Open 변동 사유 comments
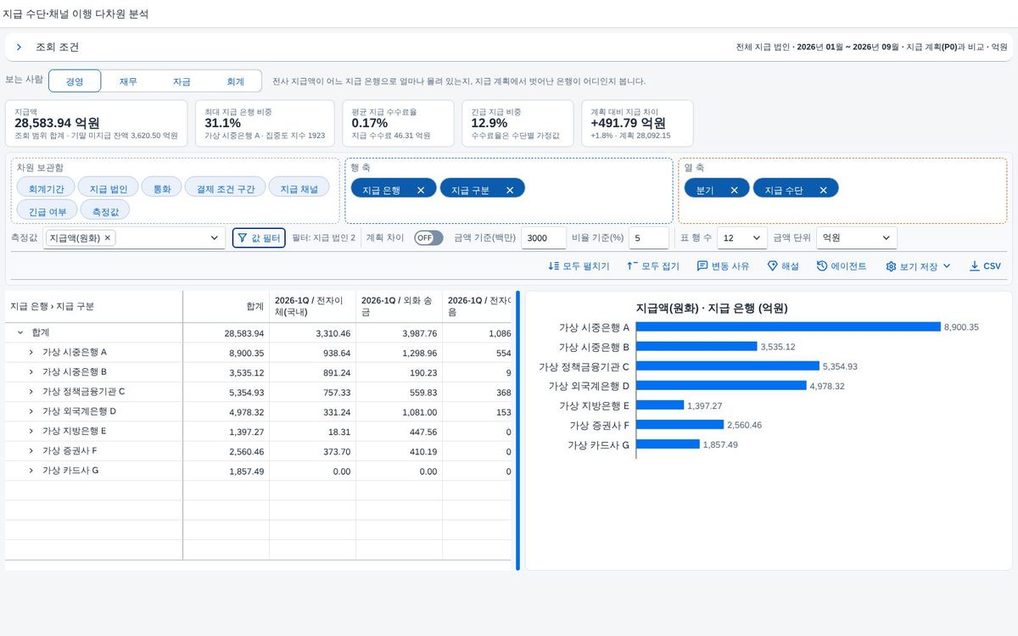Viewport: 1018px width, 636px height. point(723,266)
